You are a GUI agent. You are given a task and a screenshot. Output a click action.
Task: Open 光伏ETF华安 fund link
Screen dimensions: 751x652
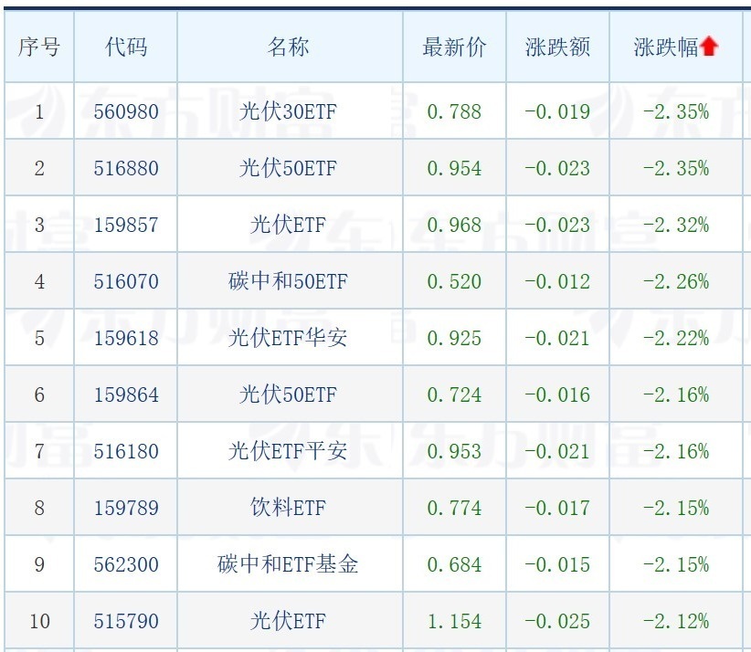click(289, 338)
